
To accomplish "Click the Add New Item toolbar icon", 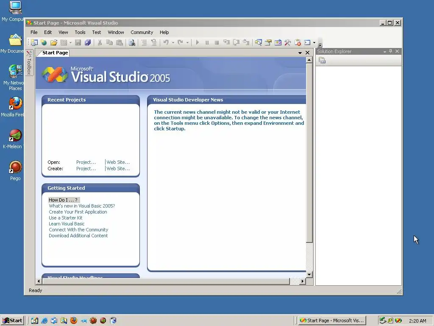I will pos(64,42).
